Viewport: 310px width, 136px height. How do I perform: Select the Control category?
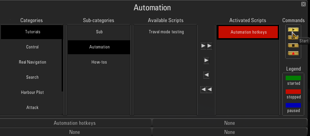point(31,47)
